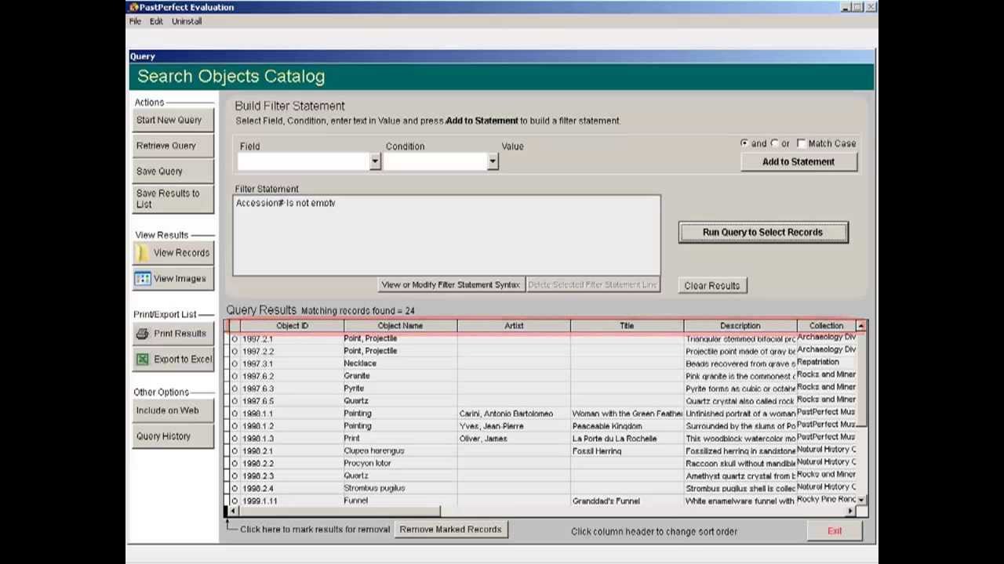Click artist 'Carini, Antonio Bartolomeo' cell
The image size is (1004, 564).
(514, 414)
